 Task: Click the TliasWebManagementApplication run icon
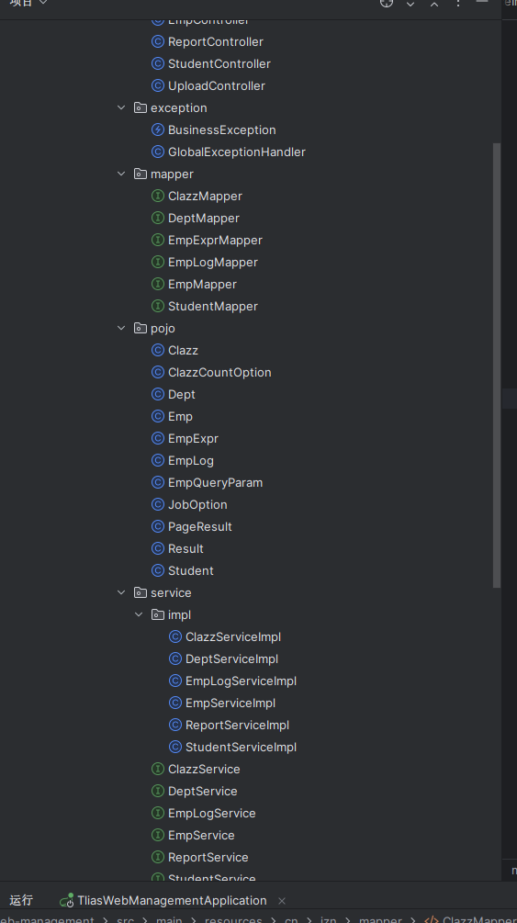(66, 901)
